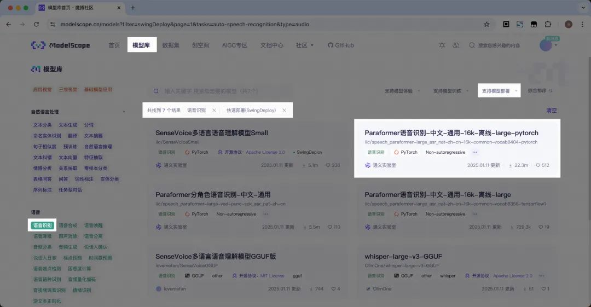591x307 pixels.
Task: Click the 三维视觉 category tag
Action: click(68, 90)
